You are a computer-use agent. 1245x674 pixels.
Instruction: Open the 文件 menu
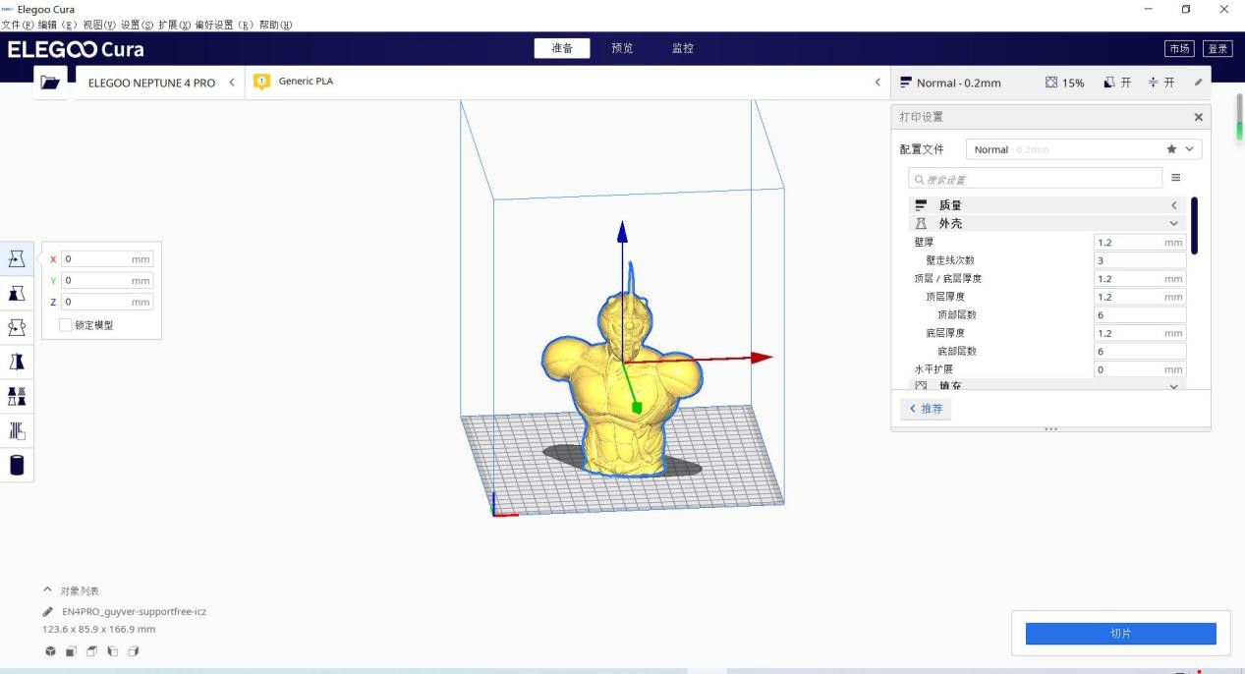click(18, 25)
